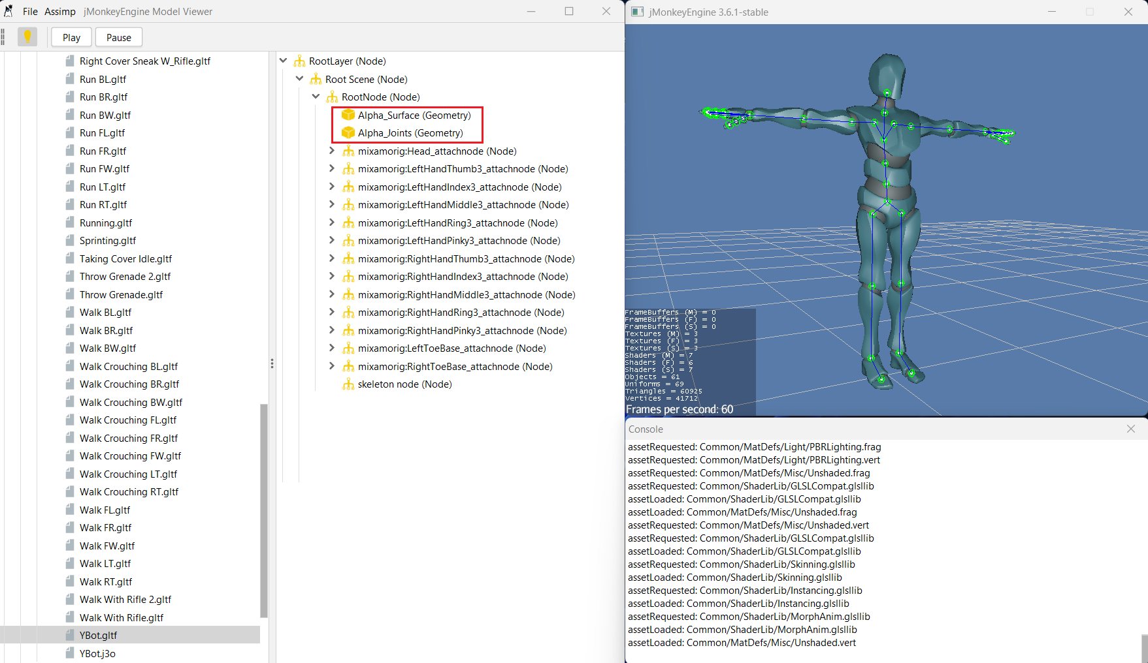Select the Walk BW.gltf file
The height and width of the screenshot is (663, 1148).
[108, 348]
